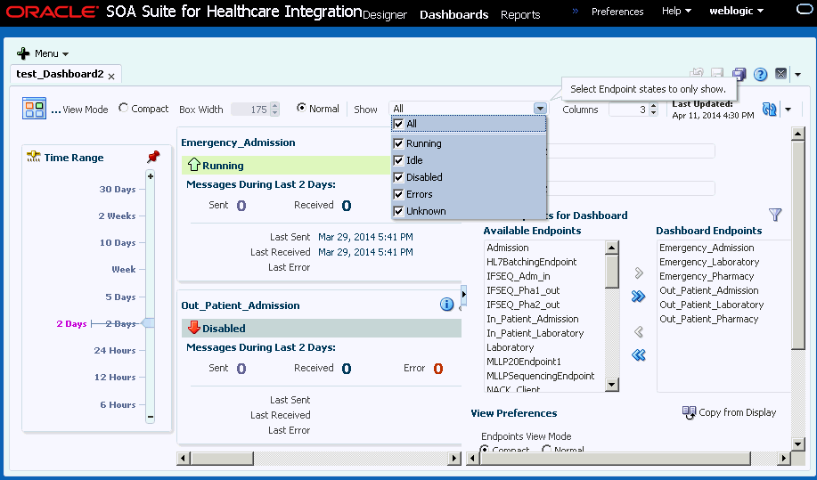
Task: Click the Emergency_Admission endpoint title
Action: 238,142
